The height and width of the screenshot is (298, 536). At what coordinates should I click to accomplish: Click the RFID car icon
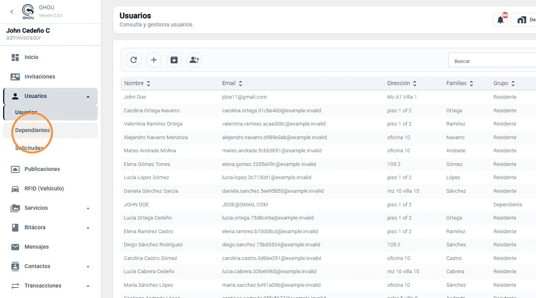click(x=15, y=189)
